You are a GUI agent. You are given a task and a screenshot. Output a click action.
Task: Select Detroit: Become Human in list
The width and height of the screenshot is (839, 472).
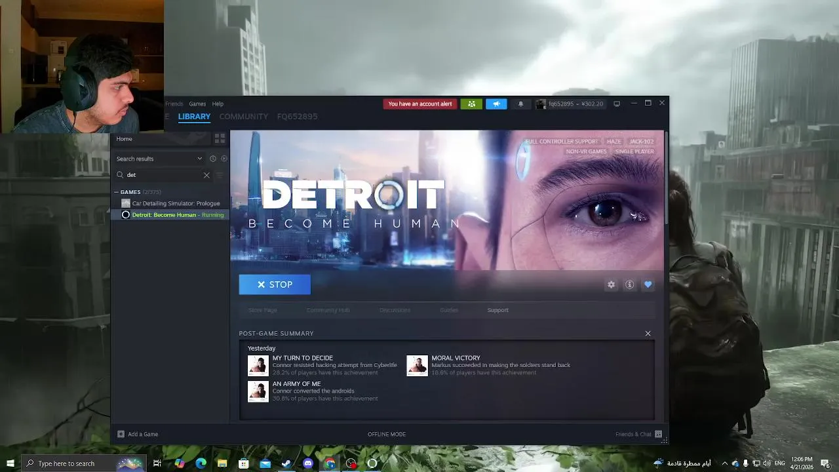pyautogui.click(x=170, y=215)
